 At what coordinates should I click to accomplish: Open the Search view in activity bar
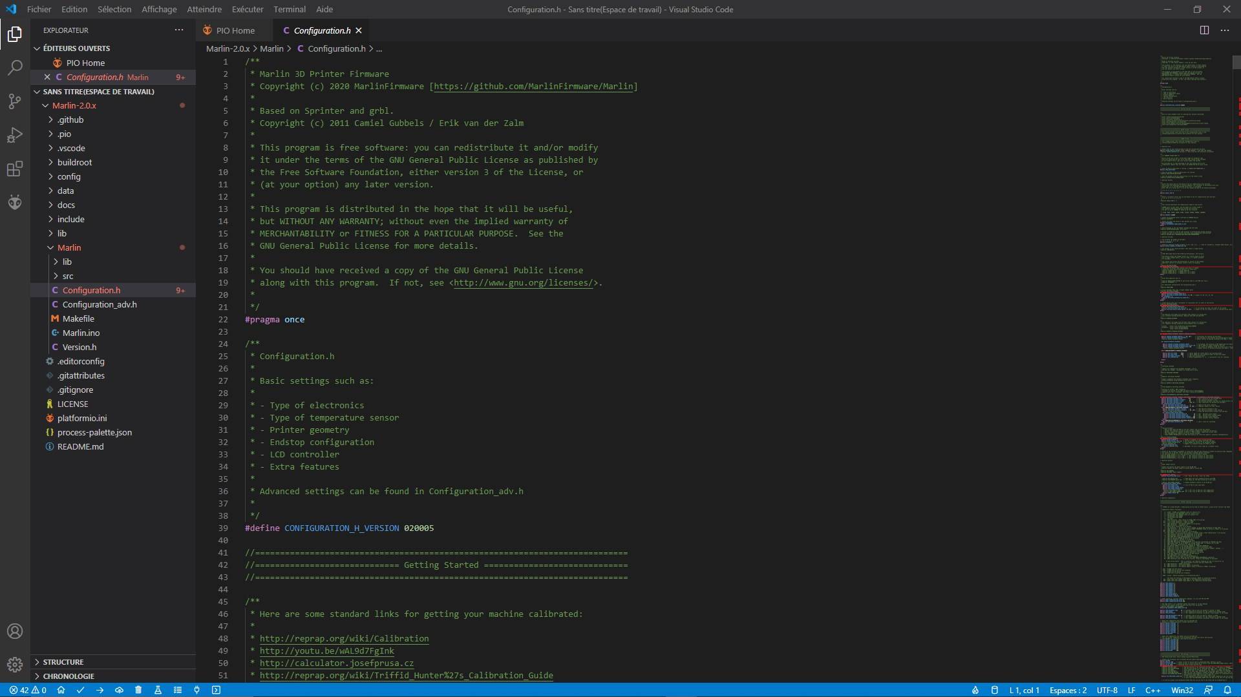pyautogui.click(x=15, y=67)
